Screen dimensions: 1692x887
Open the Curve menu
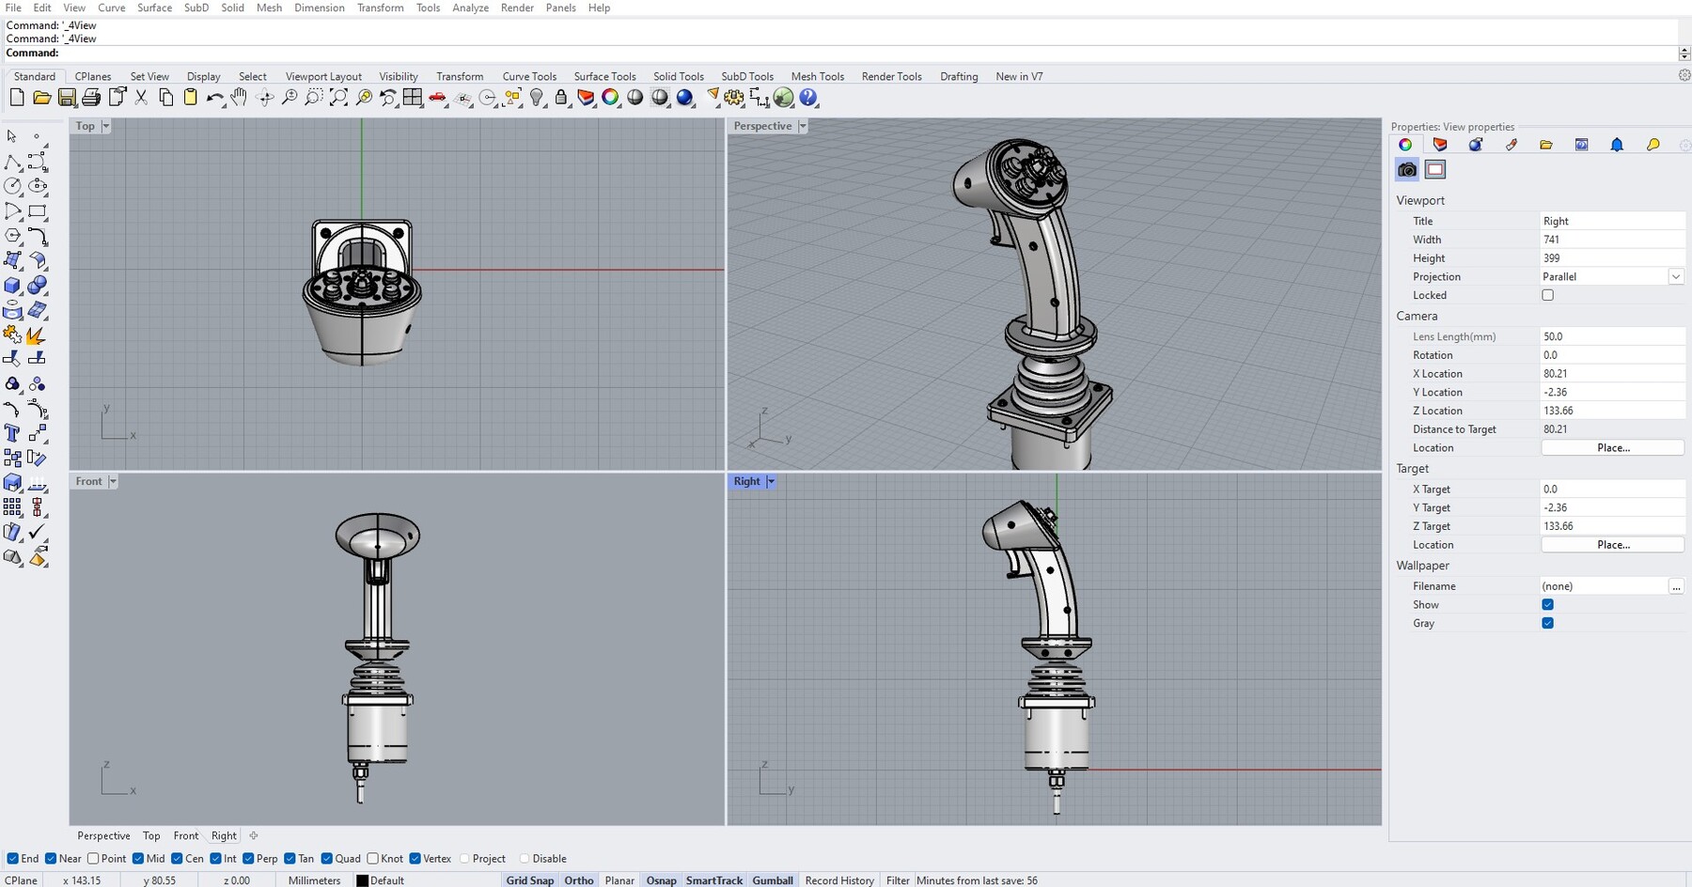pyautogui.click(x=111, y=8)
